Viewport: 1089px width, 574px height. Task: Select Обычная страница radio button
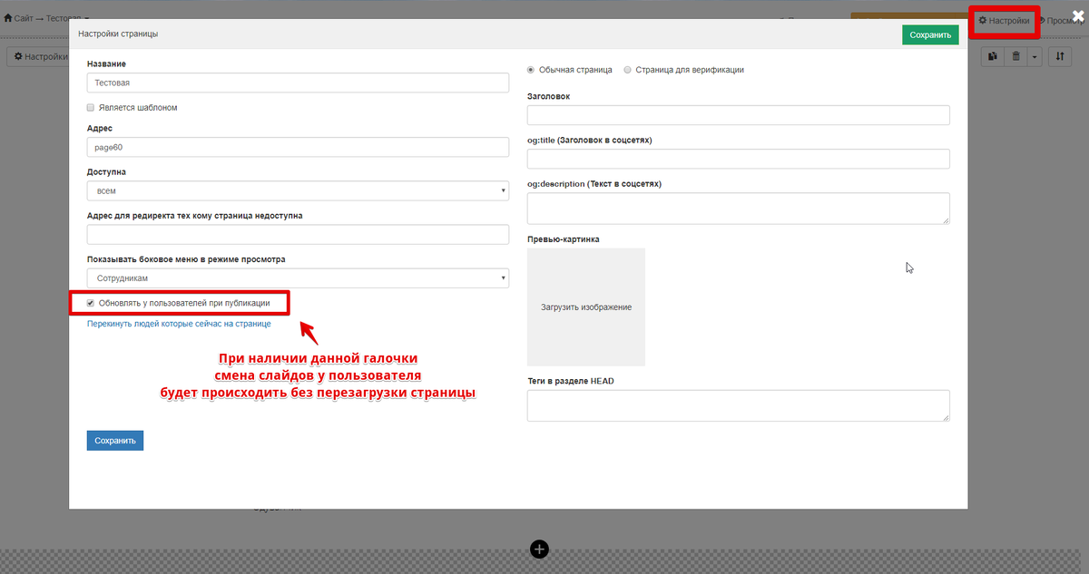click(531, 70)
